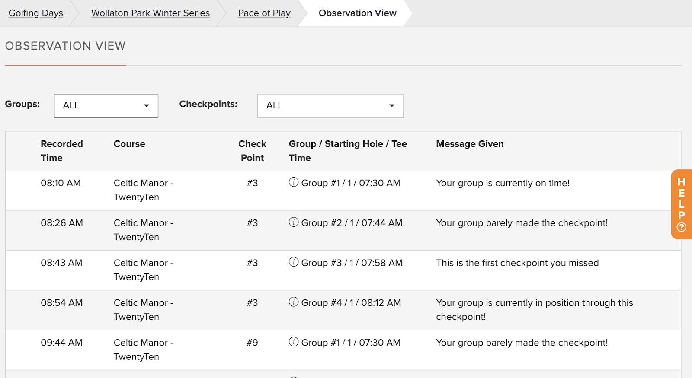Select the 08:54 AM recorded time cell
Image resolution: width=692 pixels, height=378 pixels.
point(62,303)
